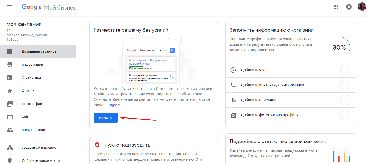Open Статистика in the sidebar
Image resolution: width=368 pixels, height=164 pixels.
[38, 78]
